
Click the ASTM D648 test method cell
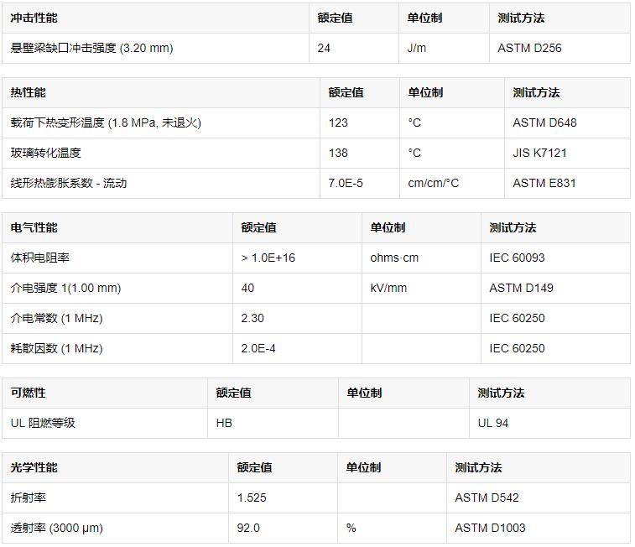(544, 122)
